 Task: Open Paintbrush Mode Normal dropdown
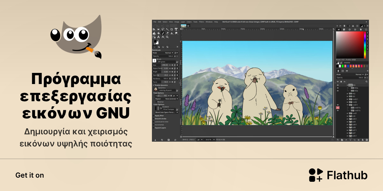tap(163, 53)
